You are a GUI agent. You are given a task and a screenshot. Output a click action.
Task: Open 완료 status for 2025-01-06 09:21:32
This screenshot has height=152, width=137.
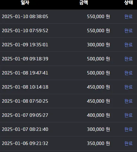pos(128,143)
